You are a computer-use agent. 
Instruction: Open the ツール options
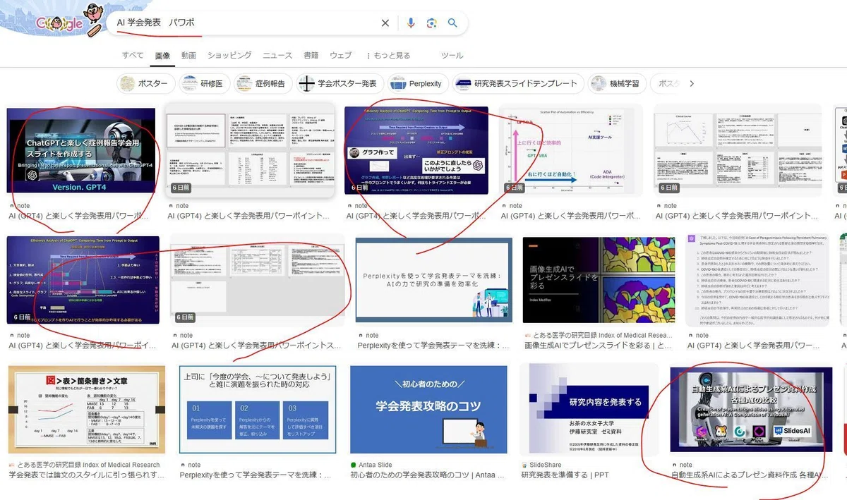click(x=452, y=56)
